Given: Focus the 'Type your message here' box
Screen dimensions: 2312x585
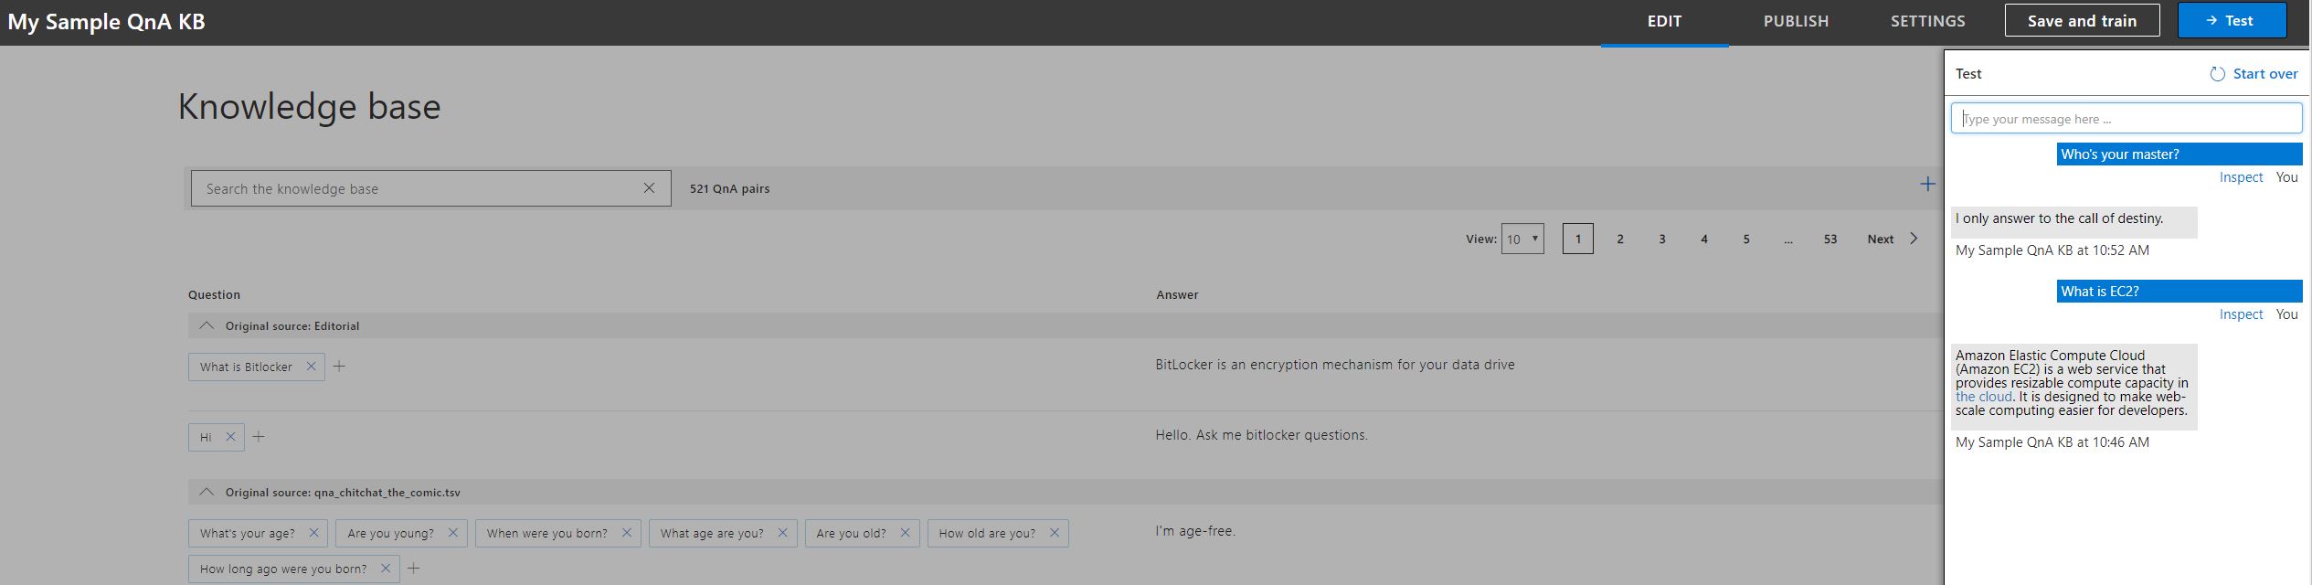Looking at the screenshot, I should click(2126, 119).
